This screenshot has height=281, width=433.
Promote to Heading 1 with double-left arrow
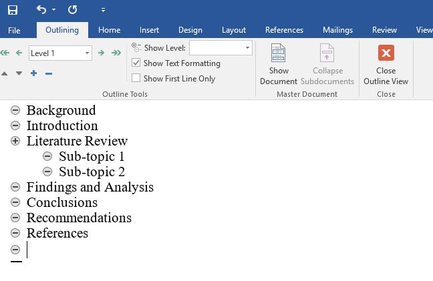(5, 53)
